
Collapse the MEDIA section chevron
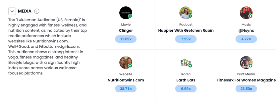(x=12, y=11)
